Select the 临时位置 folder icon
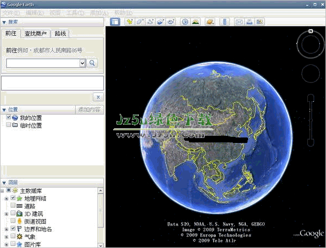Screen dimensions: 326x248 pos(15,125)
